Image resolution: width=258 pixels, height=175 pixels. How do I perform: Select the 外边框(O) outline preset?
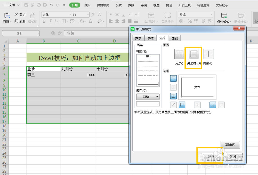point(194,54)
